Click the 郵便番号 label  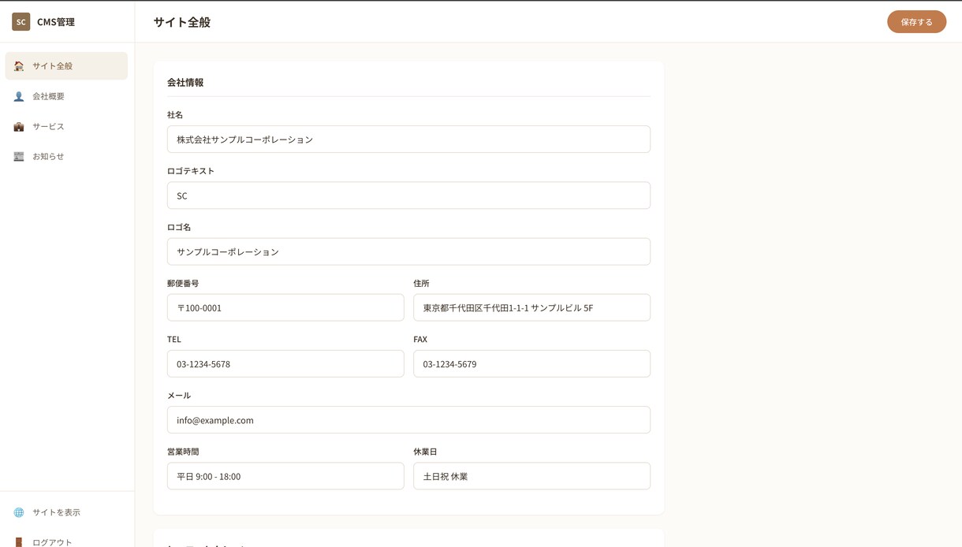coord(183,283)
